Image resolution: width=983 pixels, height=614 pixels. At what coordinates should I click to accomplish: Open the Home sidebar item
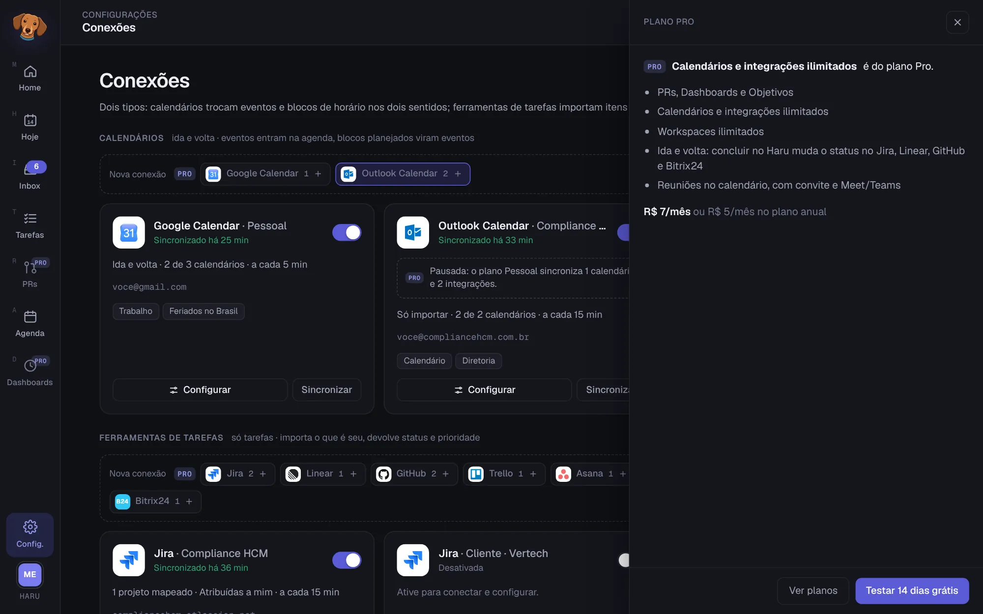pyautogui.click(x=29, y=79)
